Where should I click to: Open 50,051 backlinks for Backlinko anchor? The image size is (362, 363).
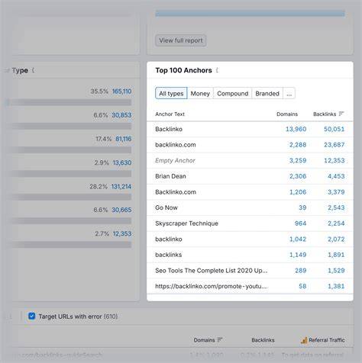click(334, 129)
